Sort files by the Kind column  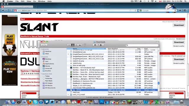tap(150, 49)
